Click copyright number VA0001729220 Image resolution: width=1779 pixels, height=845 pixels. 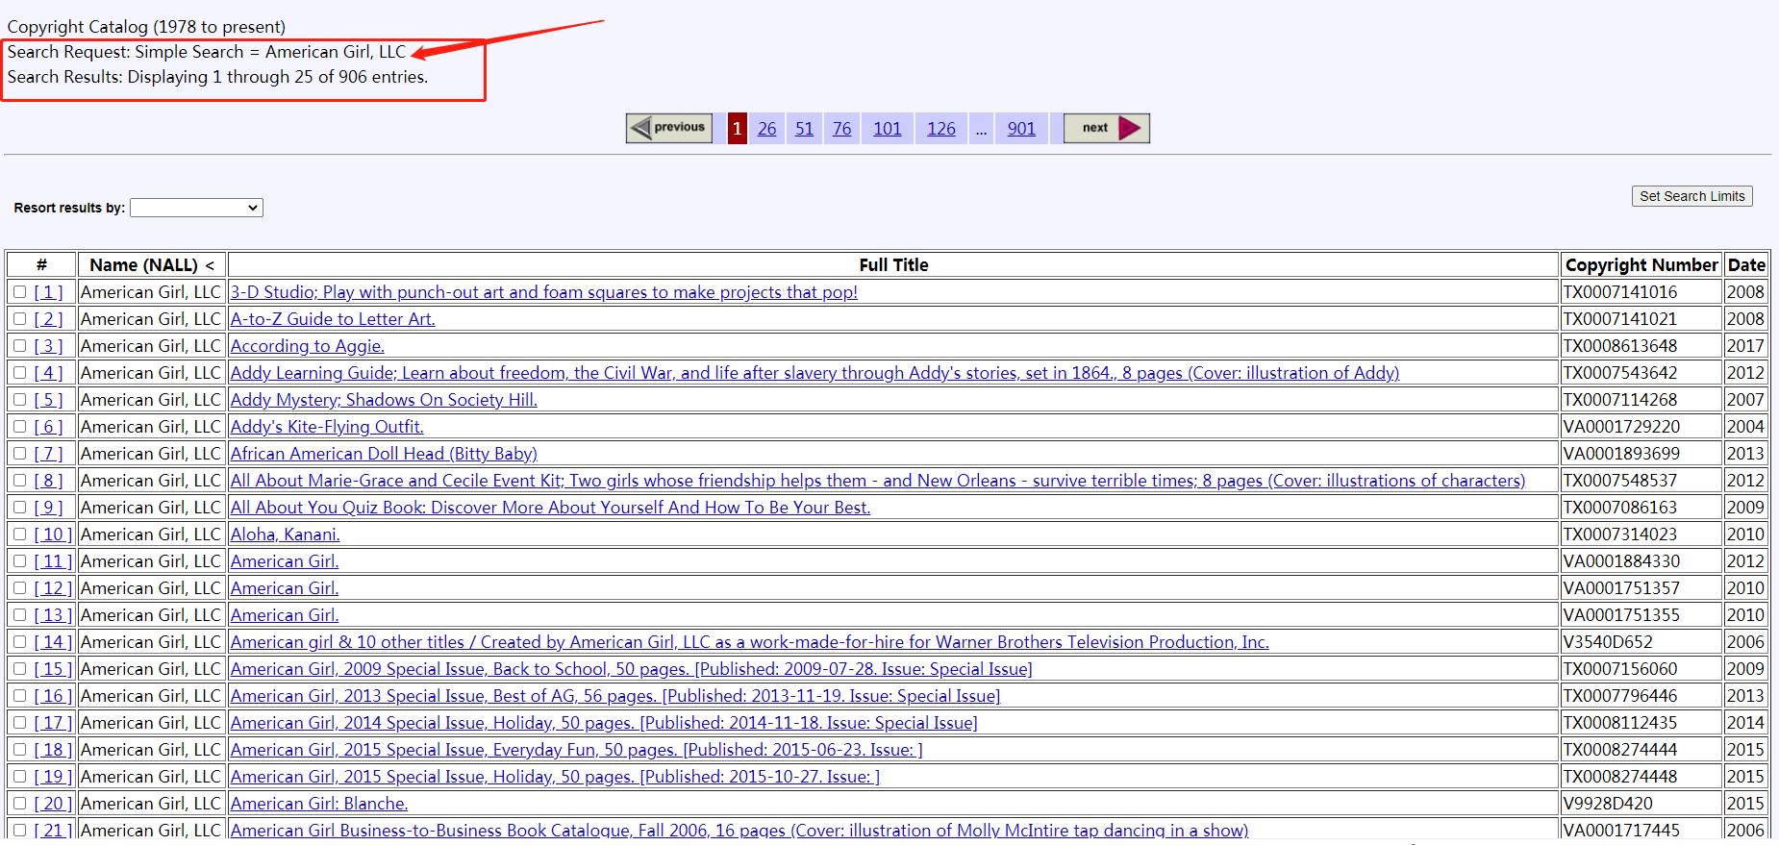pyautogui.click(x=1621, y=427)
